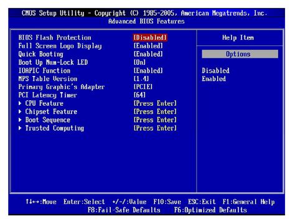Screen dimensions: 295x224
Task: Expand the Trusted Computing submenu arrow
Action: point(20,128)
